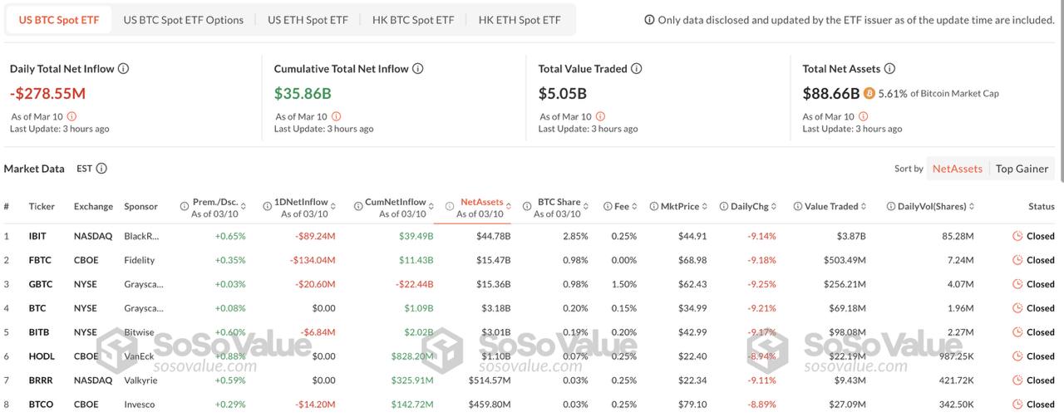The image size is (1064, 417).
Task: Open US BTC Spot ETF Options tab
Action: (184, 20)
